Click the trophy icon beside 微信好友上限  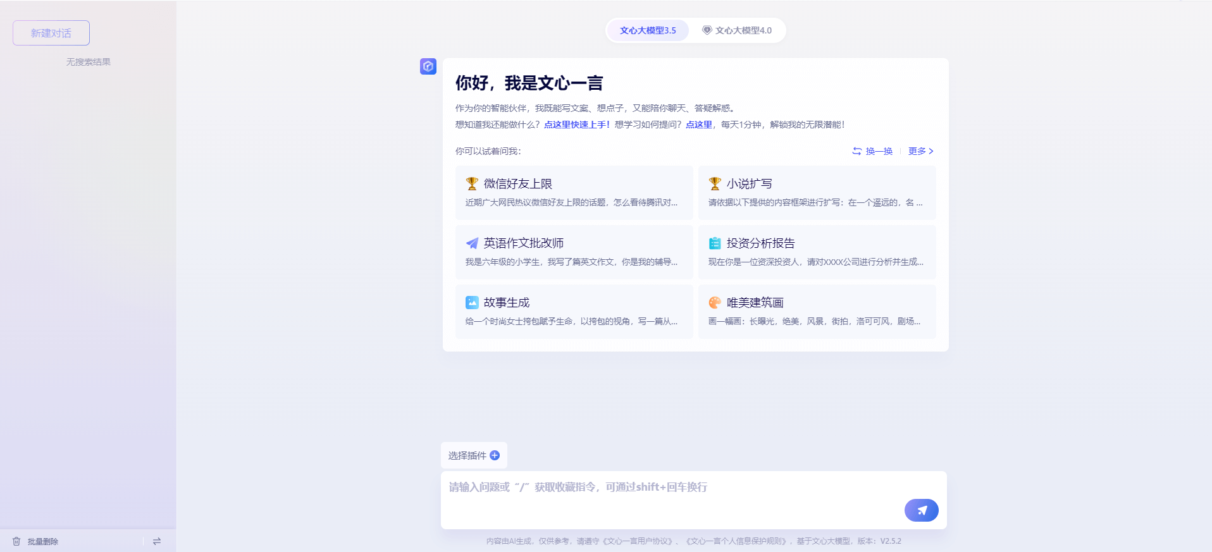(x=472, y=184)
